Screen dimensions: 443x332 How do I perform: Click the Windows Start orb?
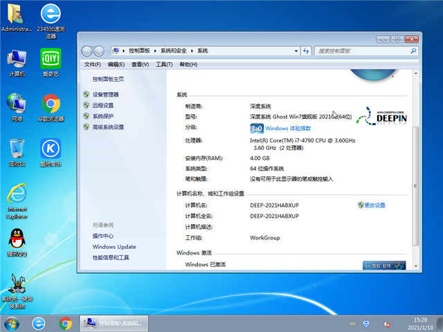(12, 324)
